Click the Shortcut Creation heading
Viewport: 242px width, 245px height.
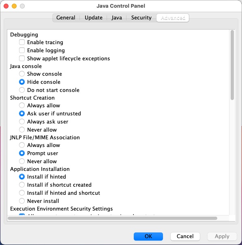tap(32, 98)
